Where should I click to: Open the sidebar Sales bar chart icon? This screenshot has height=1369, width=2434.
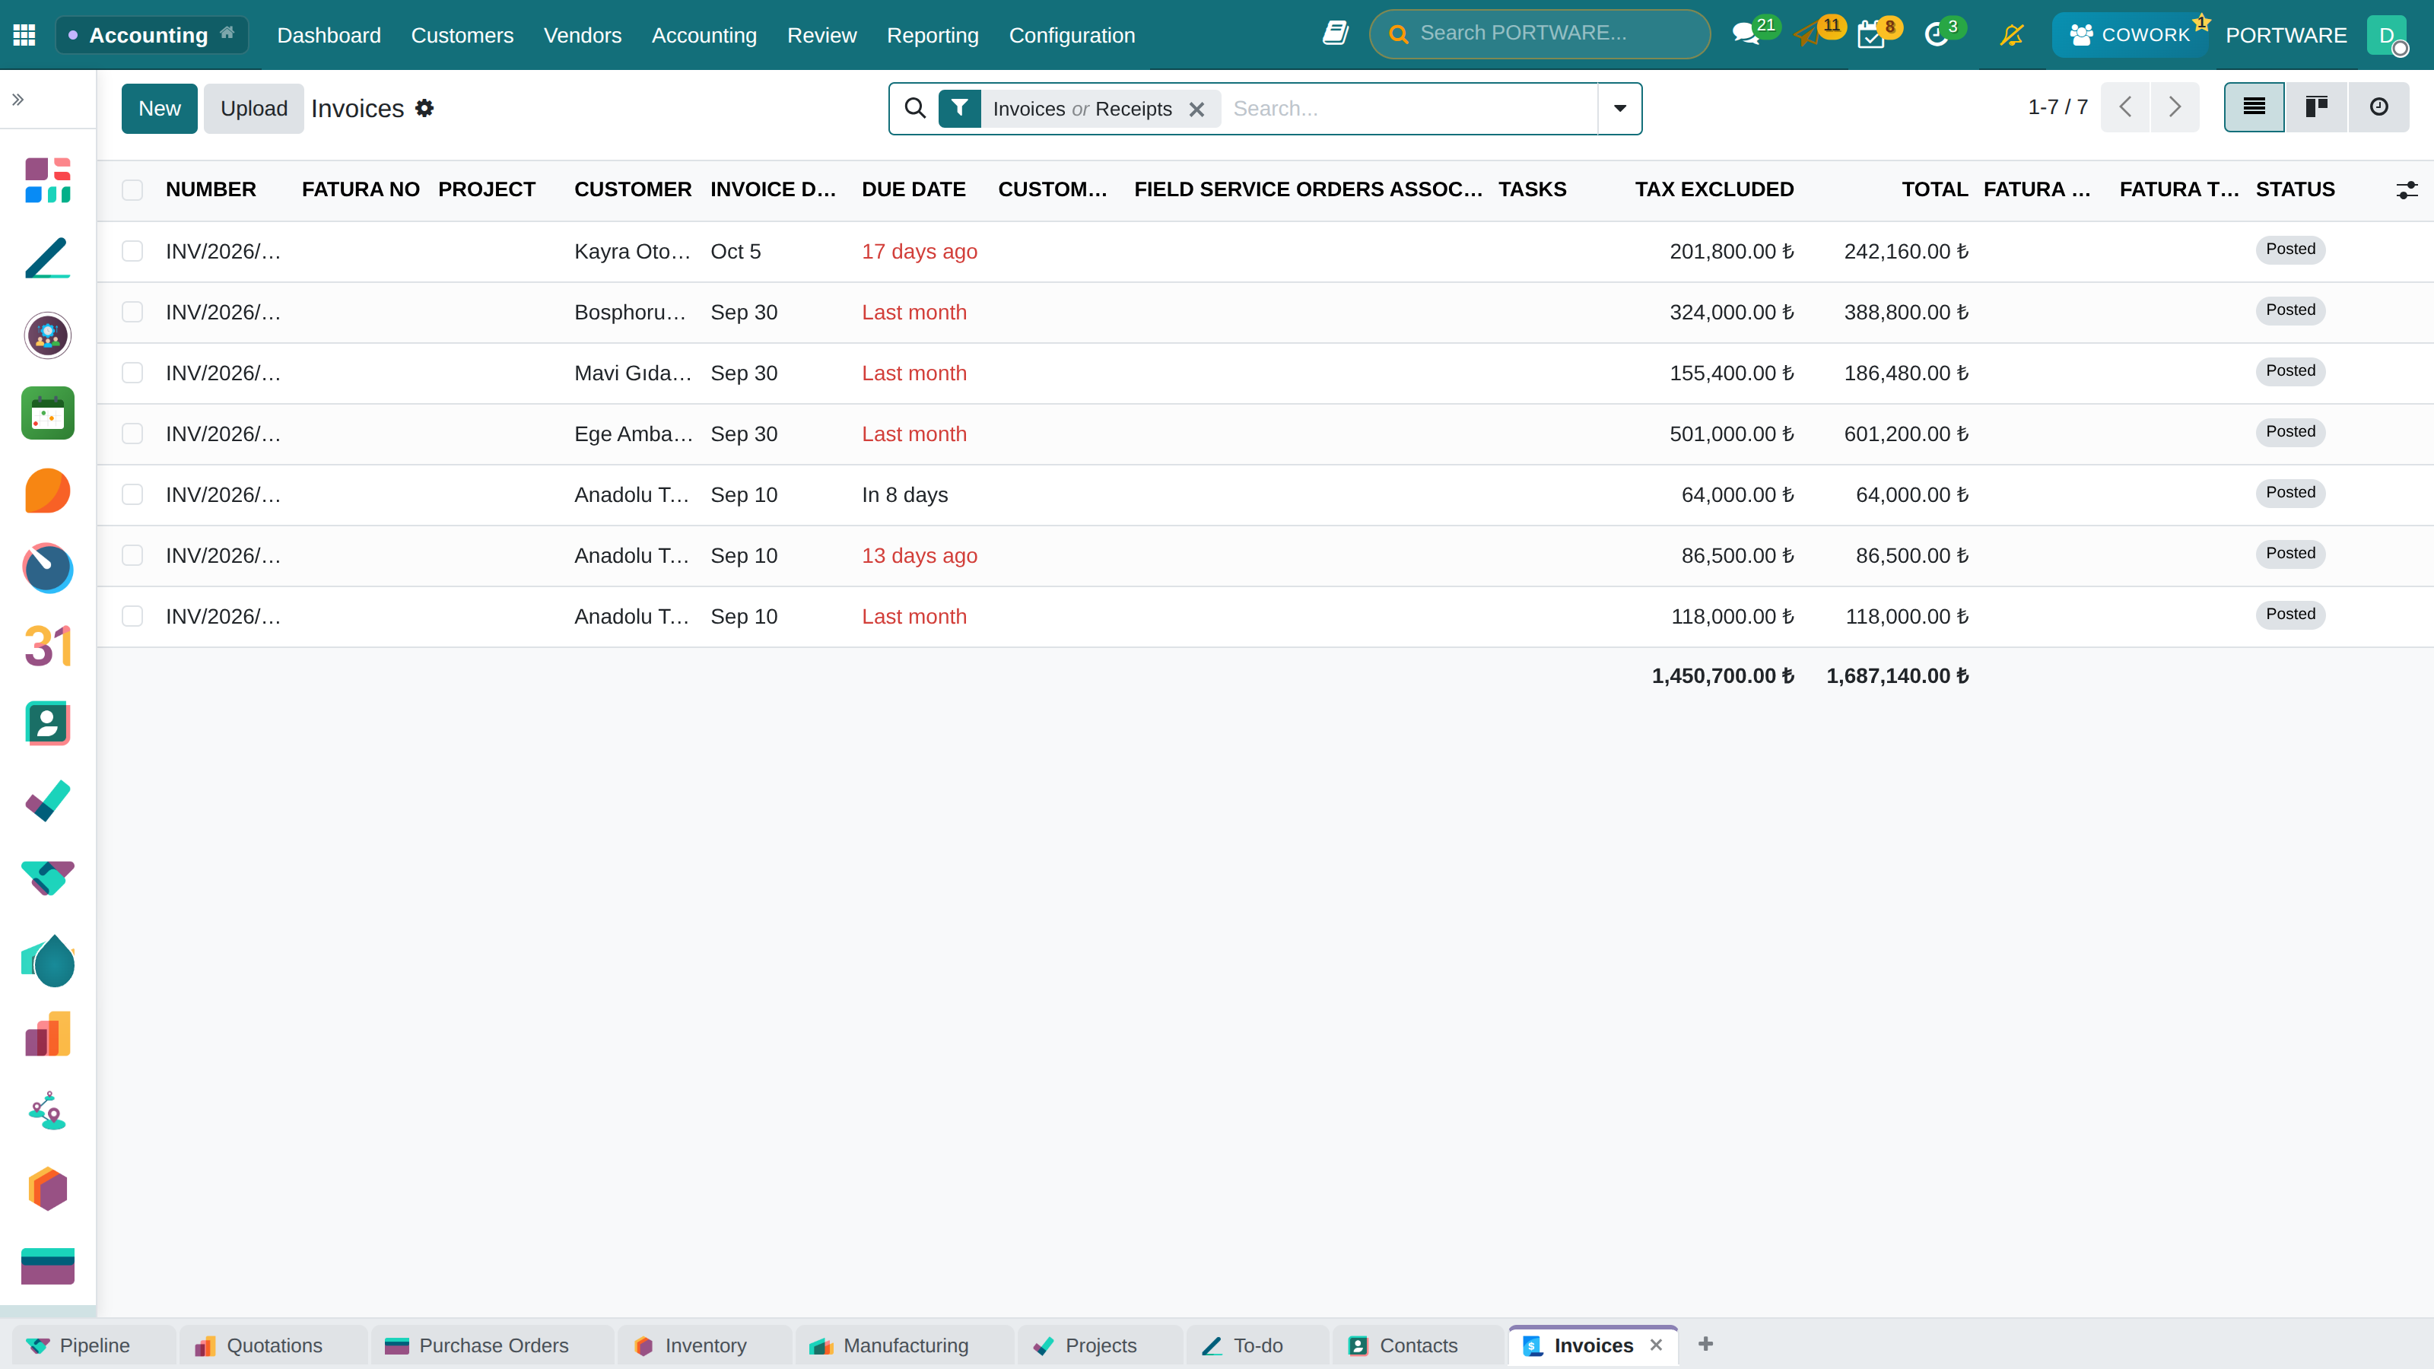[47, 1034]
